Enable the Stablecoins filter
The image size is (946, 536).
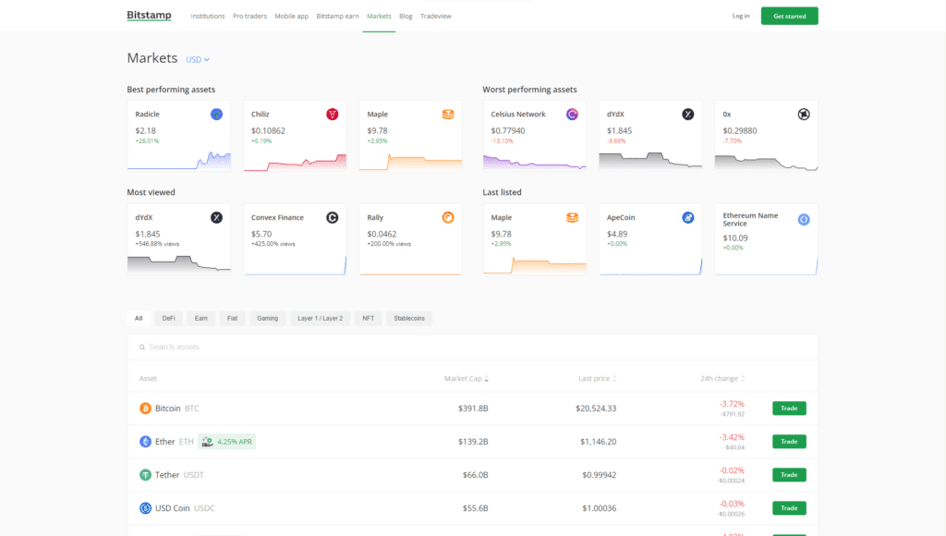tap(409, 318)
